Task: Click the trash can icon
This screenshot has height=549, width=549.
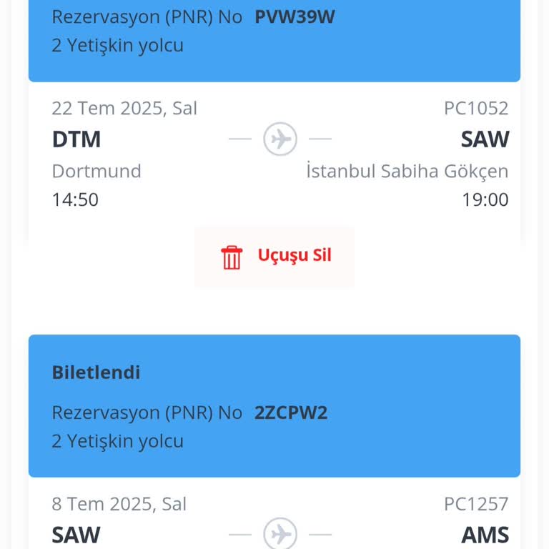Action: click(232, 257)
